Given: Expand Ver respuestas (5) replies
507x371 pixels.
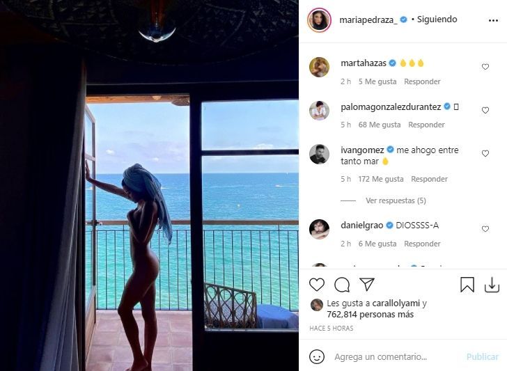Looking at the screenshot, I should 396,200.
